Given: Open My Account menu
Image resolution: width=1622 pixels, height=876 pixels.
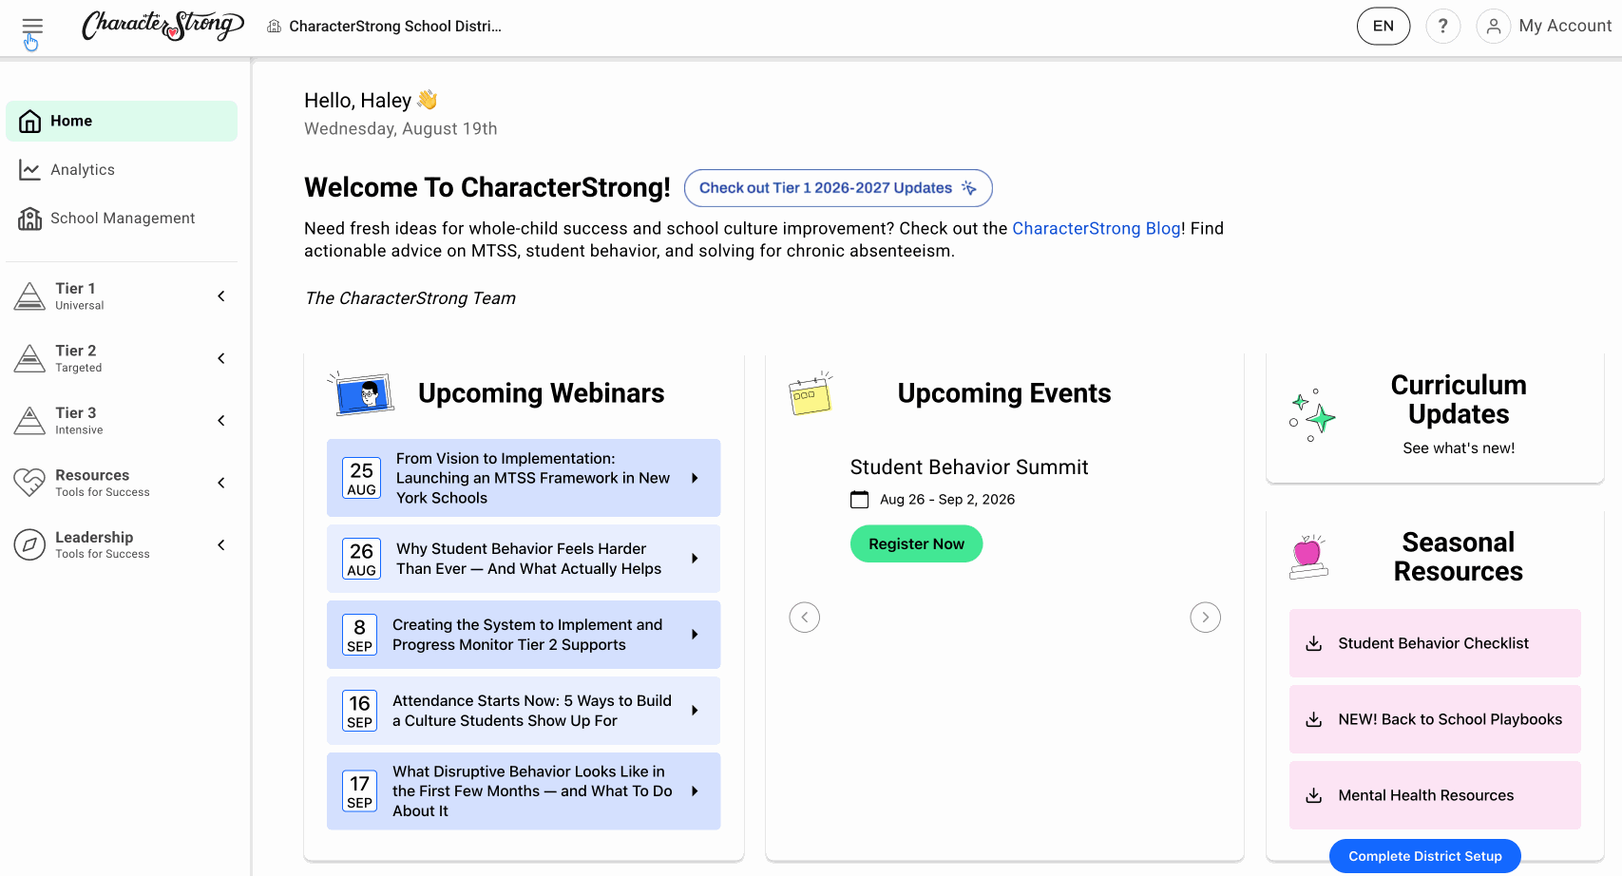Looking at the screenshot, I should click(1545, 26).
